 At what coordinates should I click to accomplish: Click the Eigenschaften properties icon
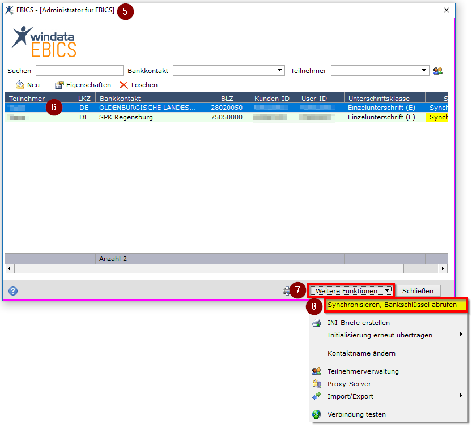click(x=59, y=85)
